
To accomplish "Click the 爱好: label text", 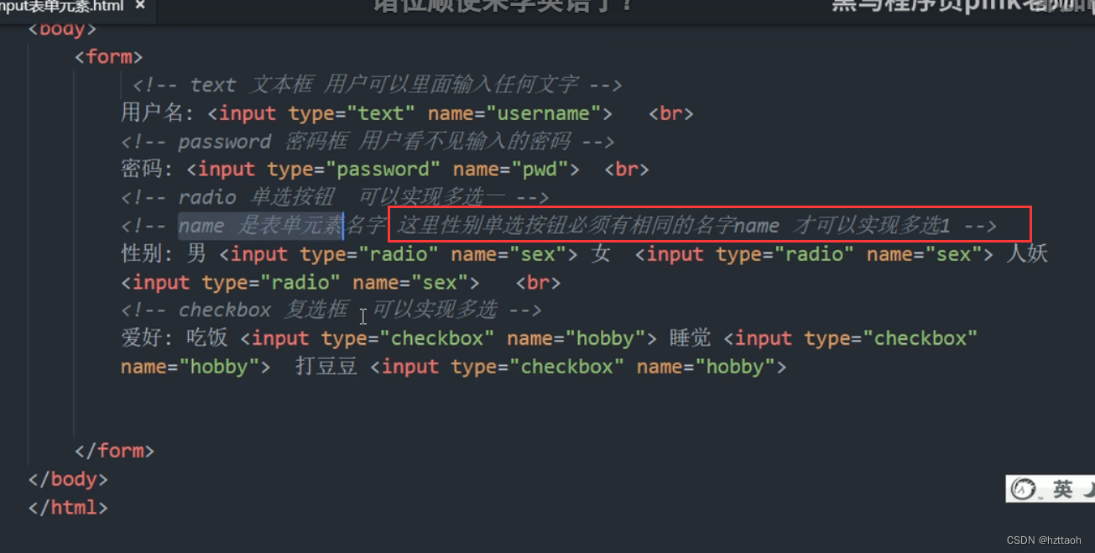I will [147, 338].
